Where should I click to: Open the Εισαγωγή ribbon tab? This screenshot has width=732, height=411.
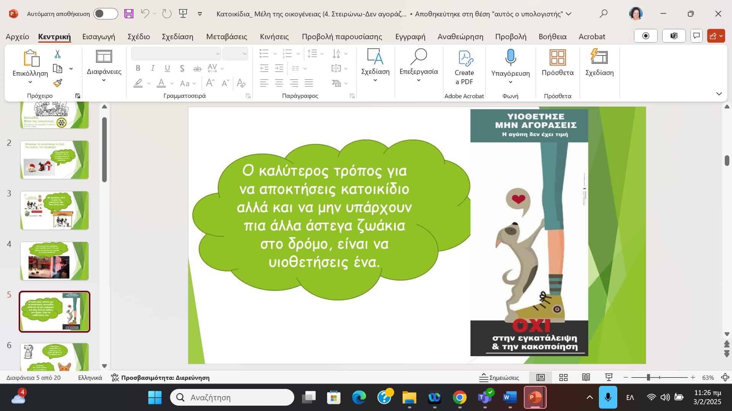click(x=99, y=37)
